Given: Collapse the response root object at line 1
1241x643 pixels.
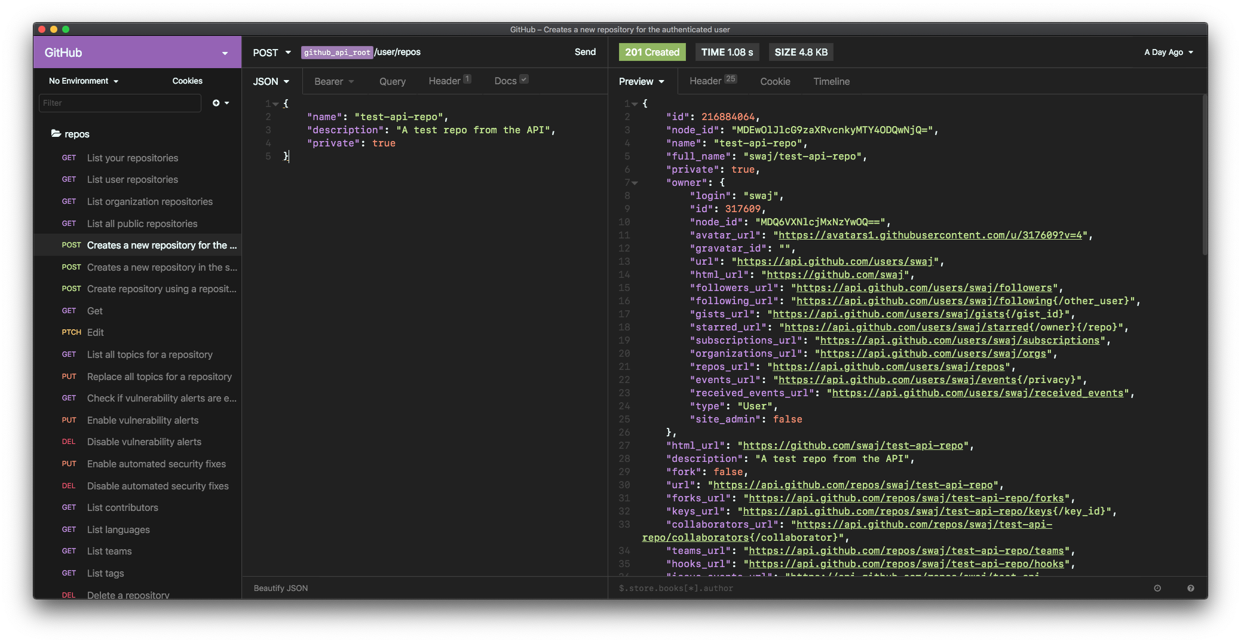Looking at the screenshot, I should click(635, 104).
